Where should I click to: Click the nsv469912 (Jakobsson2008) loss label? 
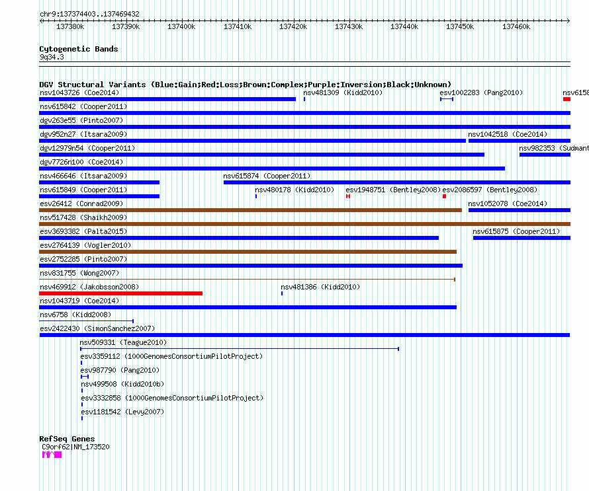tap(89, 287)
